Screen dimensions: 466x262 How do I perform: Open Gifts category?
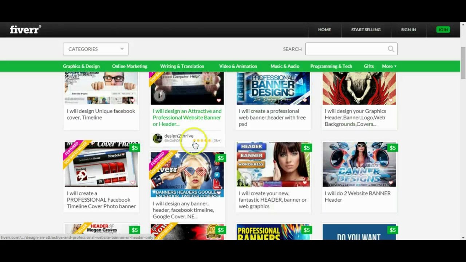369,66
